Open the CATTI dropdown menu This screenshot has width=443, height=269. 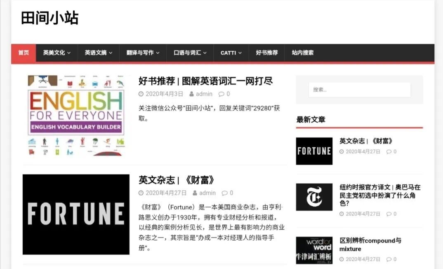coord(231,53)
